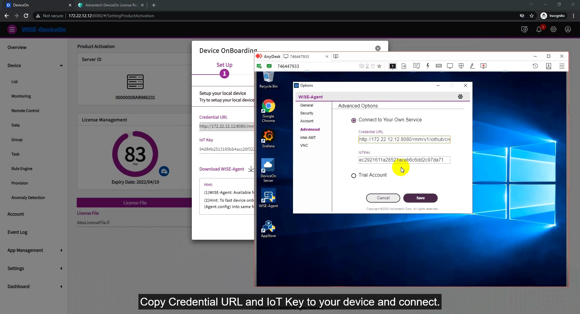580x314 pixels.
Task: Cancel the WISE-Agent options dialog
Action: click(383, 198)
